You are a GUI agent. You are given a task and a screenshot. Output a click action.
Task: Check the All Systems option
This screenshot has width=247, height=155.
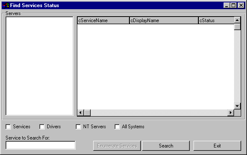pos(117,127)
